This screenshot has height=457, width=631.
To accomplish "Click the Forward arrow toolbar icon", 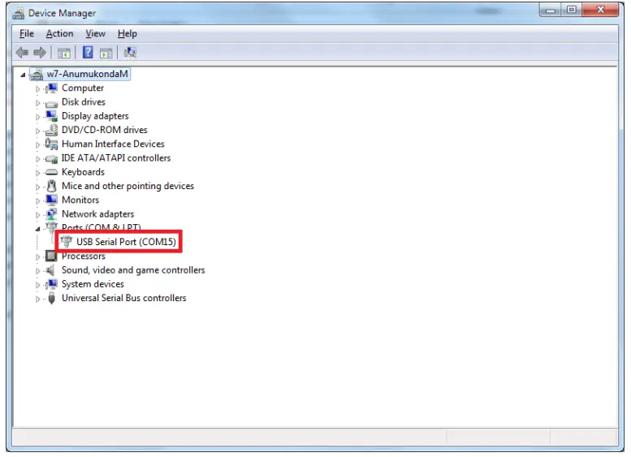I will tap(40, 52).
